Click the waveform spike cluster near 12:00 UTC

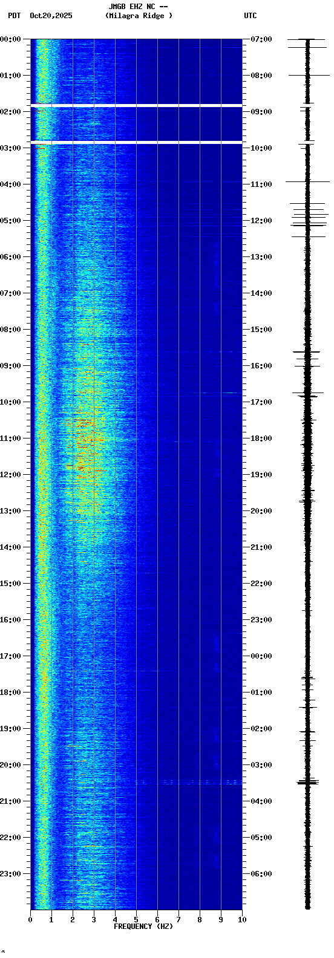(x=309, y=220)
